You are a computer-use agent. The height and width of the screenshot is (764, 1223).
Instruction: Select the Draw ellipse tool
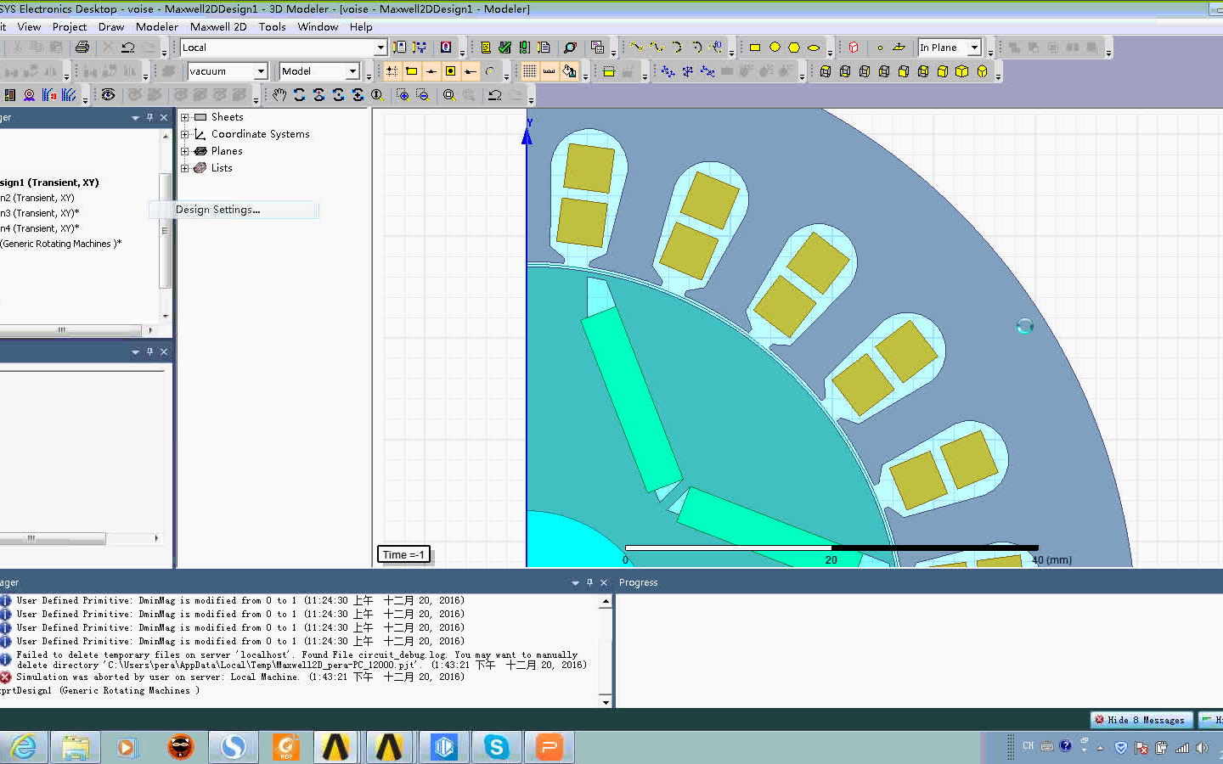click(x=814, y=48)
